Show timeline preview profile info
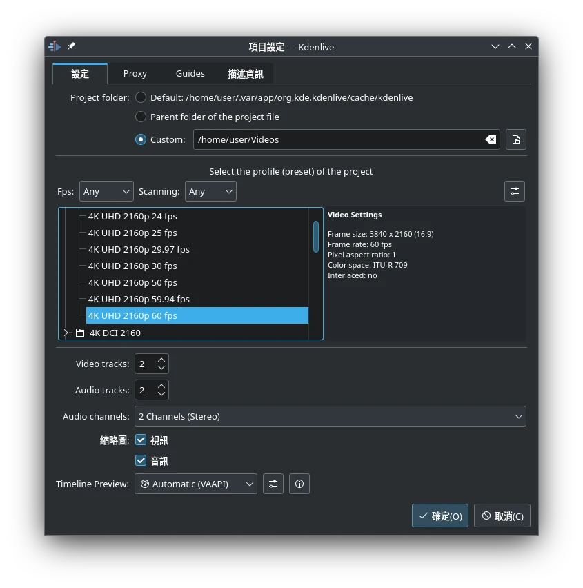This screenshot has height=588, width=583. 299,484
